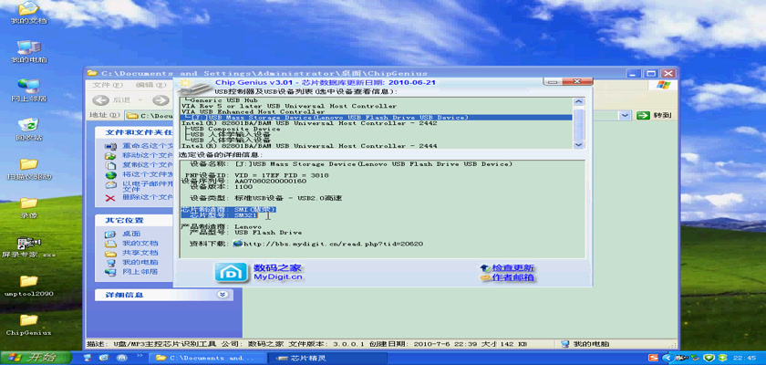Screen dimensions: 766x365
Task: Select Intel 82801BA/BAM Host Controller - 2442
Action: point(376,123)
